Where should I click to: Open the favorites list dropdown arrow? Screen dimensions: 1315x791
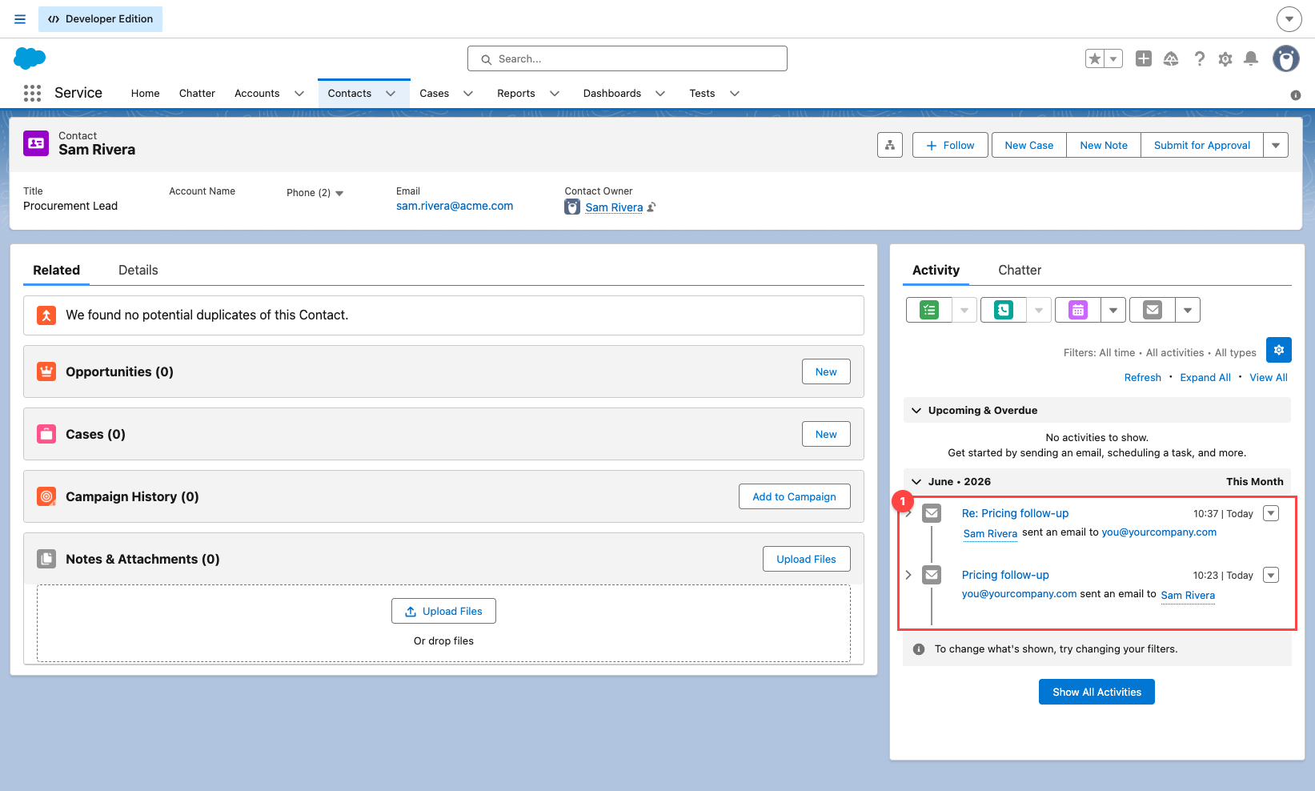1113,58
